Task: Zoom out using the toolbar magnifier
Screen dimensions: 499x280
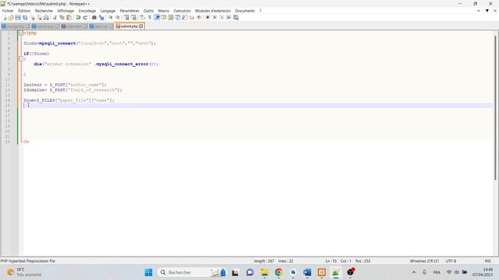Action: coord(118,17)
